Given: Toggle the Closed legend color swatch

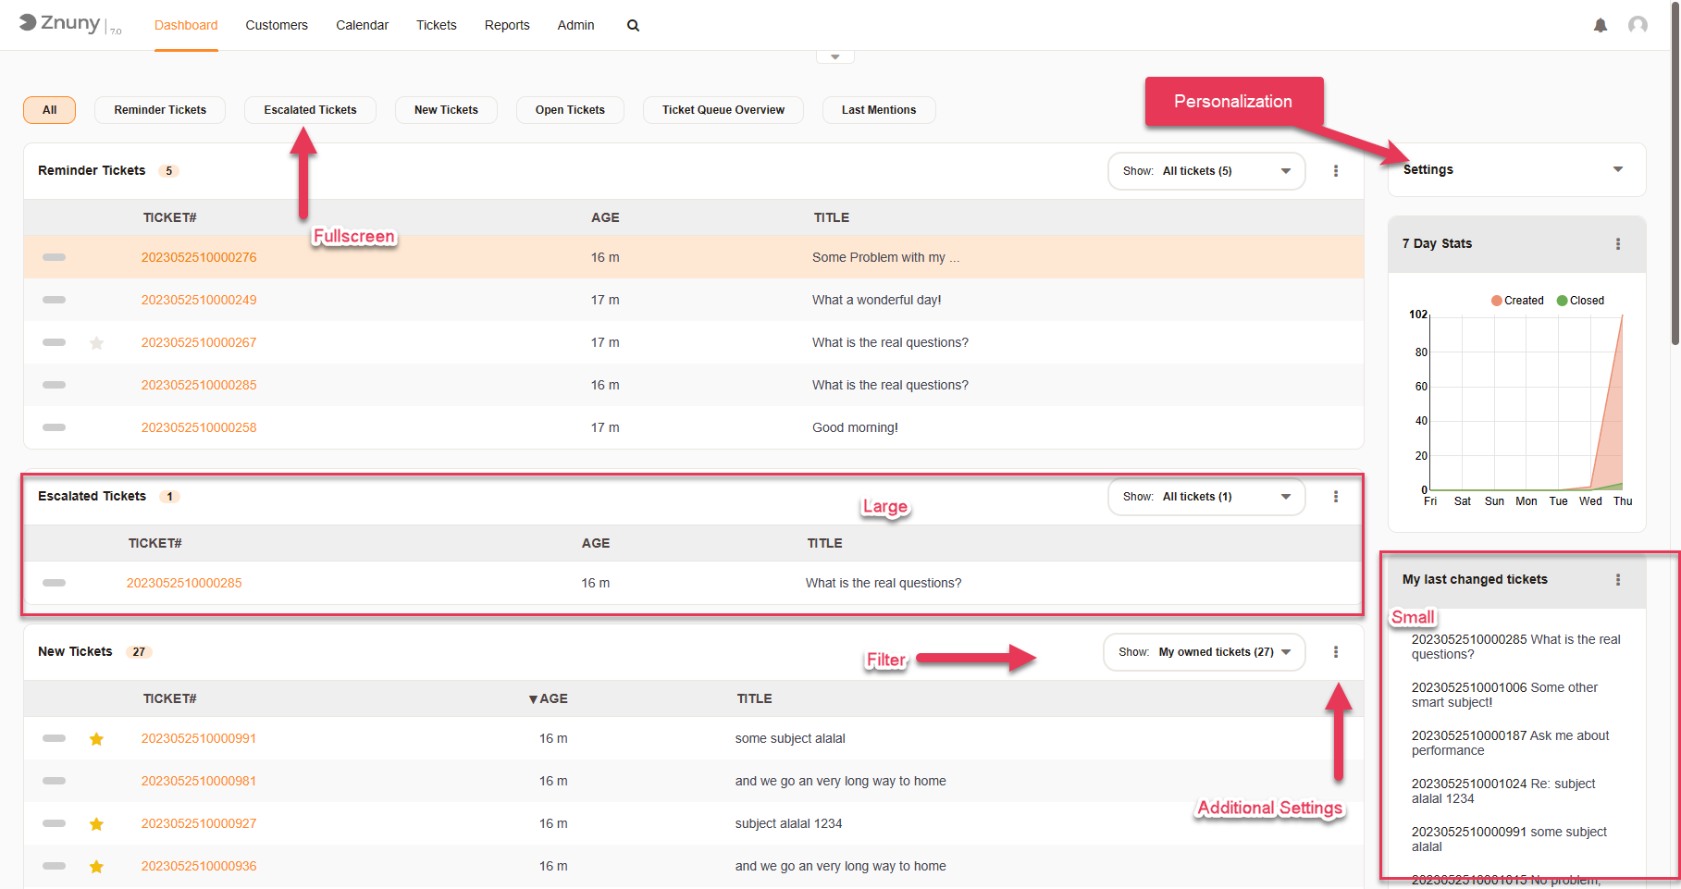Looking at the screenshot, I should click(x=1562, y=301).
